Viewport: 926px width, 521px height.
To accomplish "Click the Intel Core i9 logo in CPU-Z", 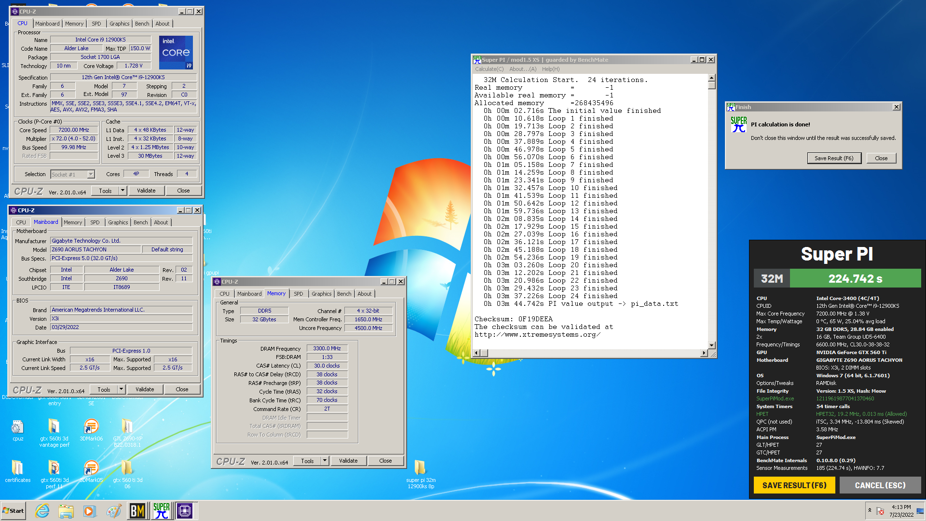I will [176, 52].
